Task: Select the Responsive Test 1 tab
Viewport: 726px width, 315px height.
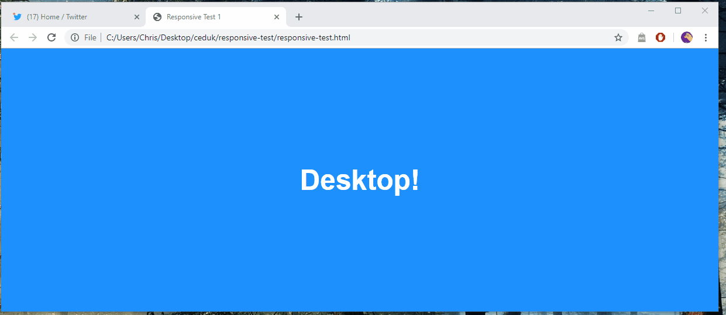Action: [x=216, y=17]
